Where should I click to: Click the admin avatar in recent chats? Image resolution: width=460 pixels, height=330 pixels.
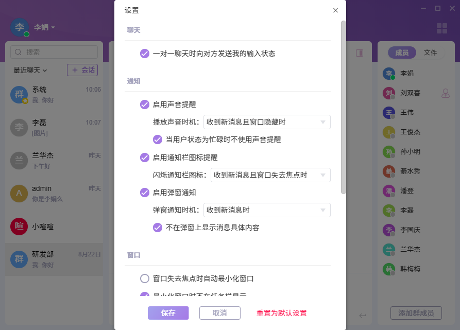pos(19,193)
